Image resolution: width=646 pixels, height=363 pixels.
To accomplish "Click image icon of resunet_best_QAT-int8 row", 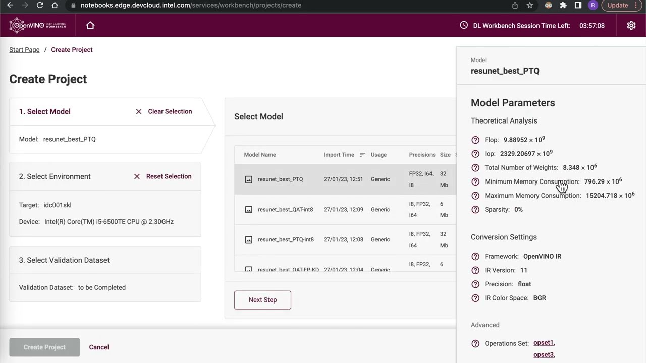I will 248,210.
